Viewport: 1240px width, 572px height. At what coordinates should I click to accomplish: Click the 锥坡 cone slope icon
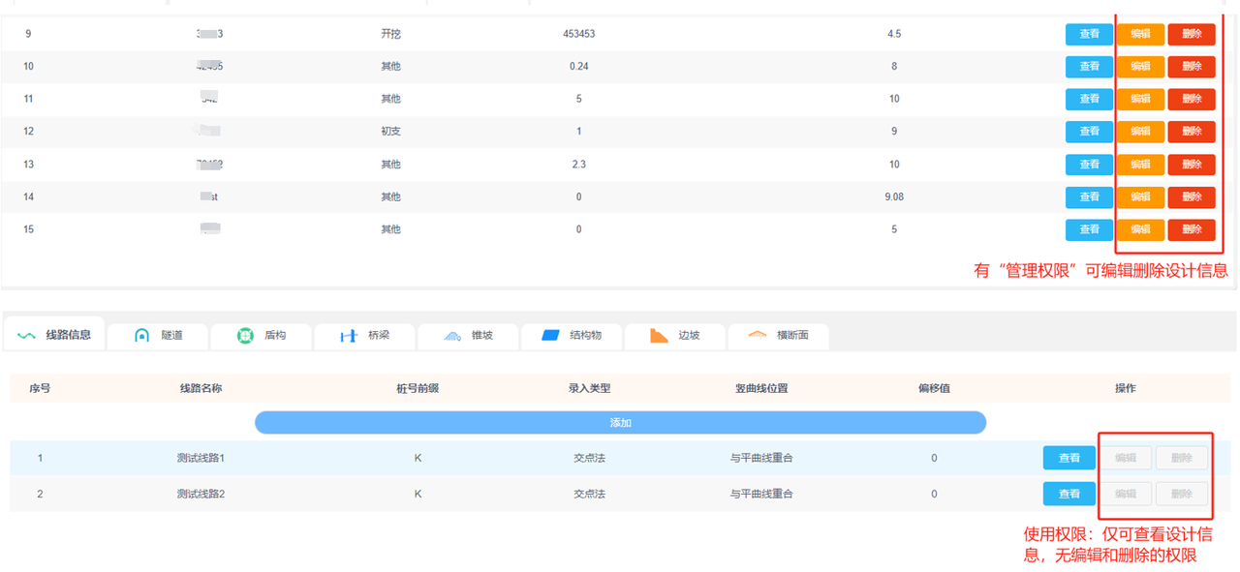point(452,336)
